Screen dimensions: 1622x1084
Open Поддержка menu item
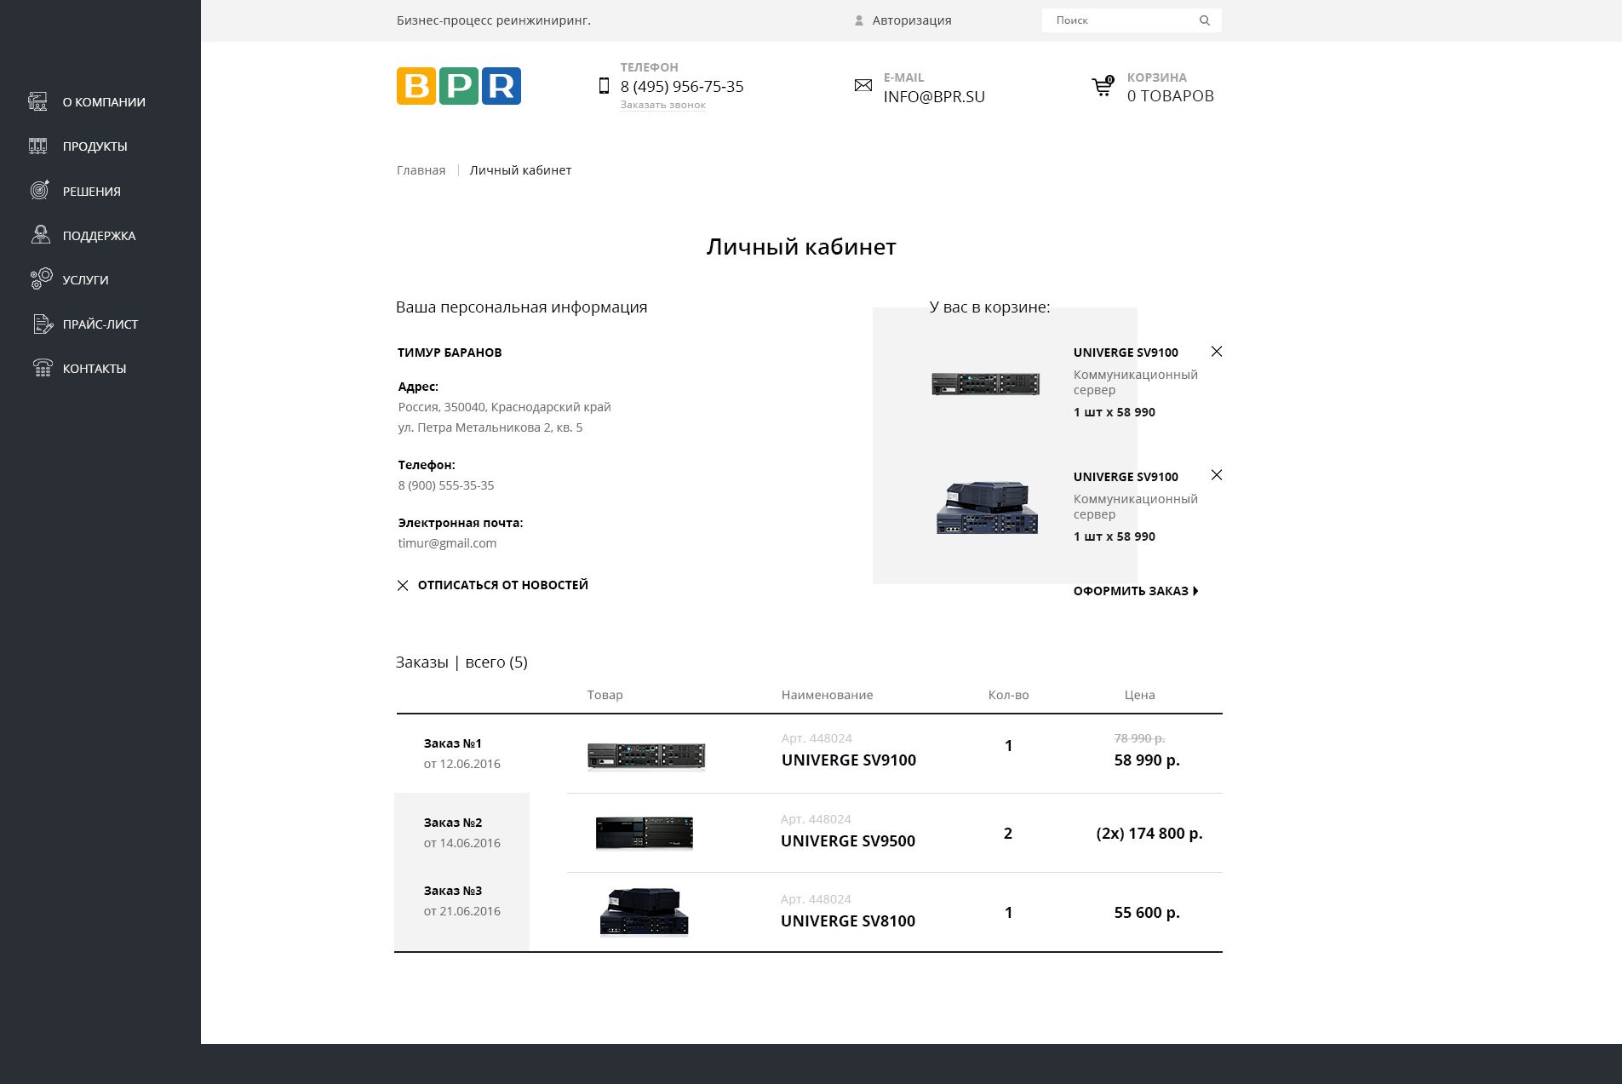[100, 236]
